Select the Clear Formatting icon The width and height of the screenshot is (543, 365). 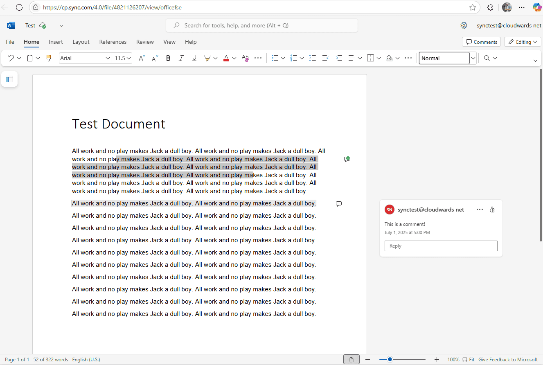pos(245,58)
